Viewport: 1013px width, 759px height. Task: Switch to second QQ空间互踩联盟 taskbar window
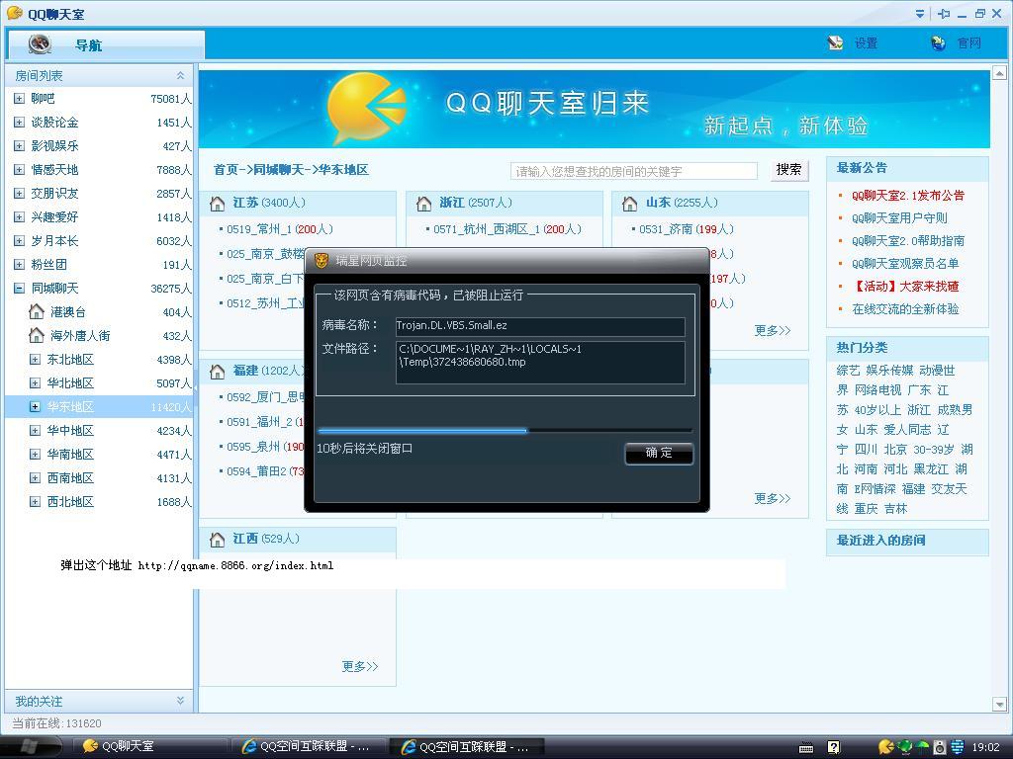[x=467, y=747]
